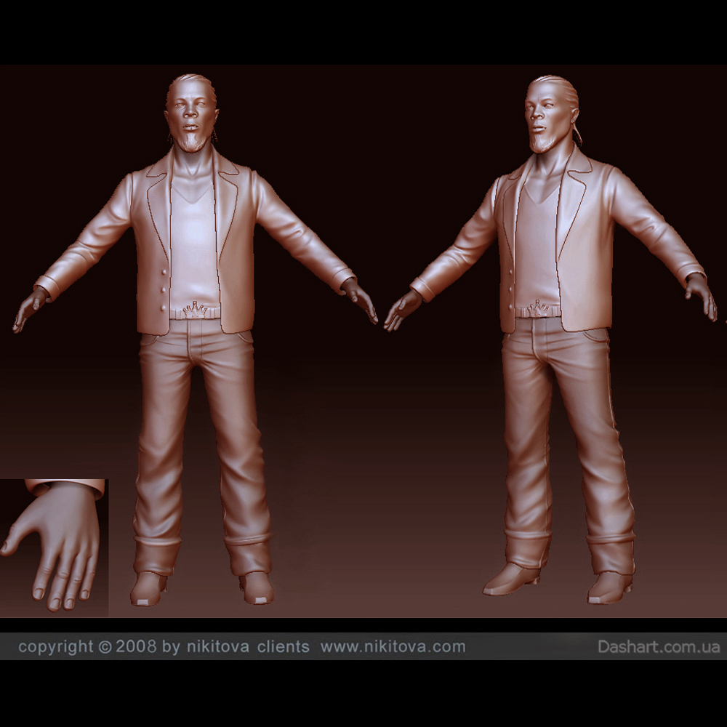Click the ponytail on the angled-view model
This screenshot has width=727, height=727.
point(577,129)
